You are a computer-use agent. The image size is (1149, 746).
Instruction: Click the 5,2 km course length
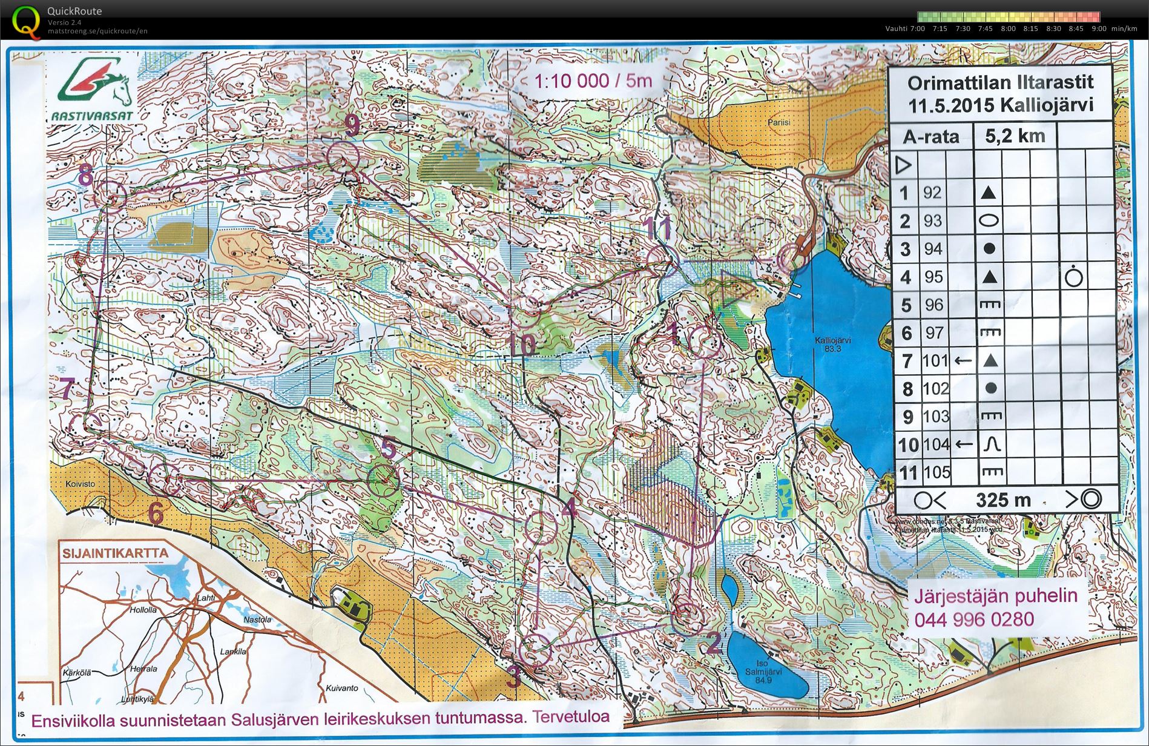(1015, 136)
